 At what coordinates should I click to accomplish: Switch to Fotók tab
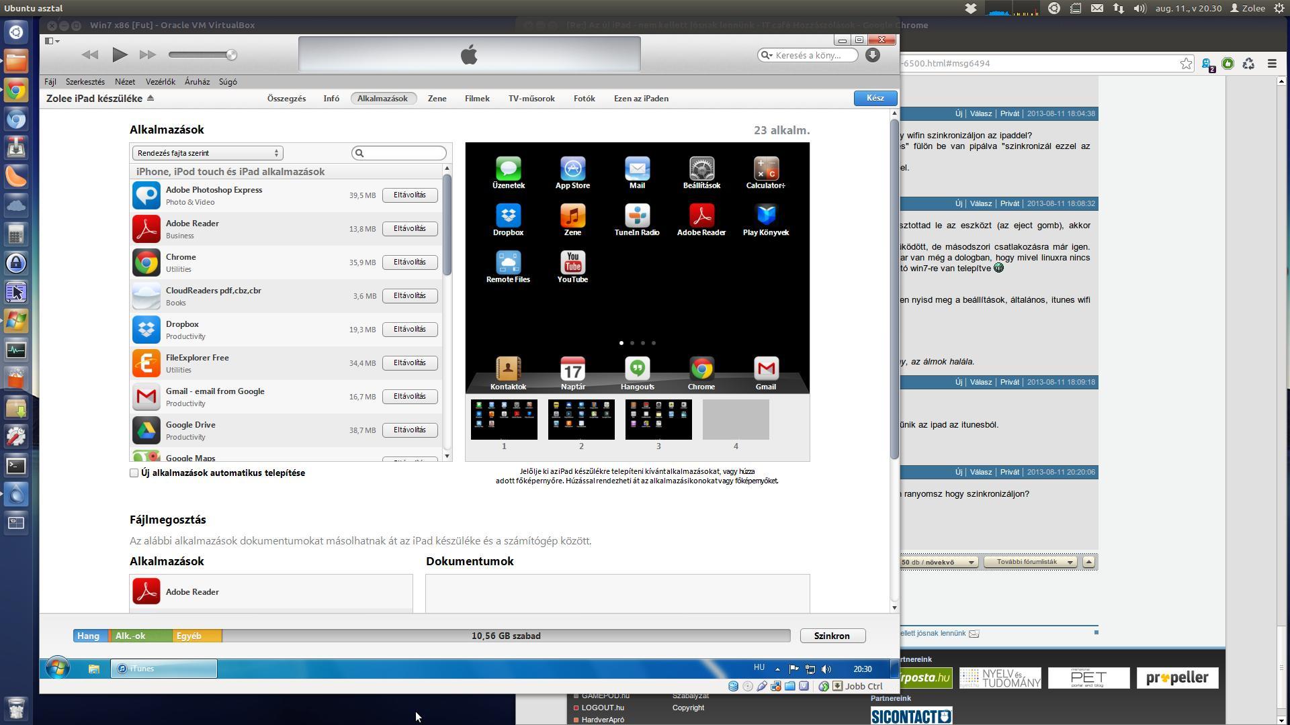584,98
